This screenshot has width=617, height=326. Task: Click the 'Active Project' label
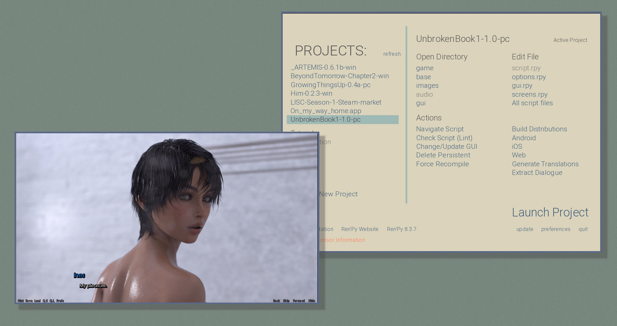pos(570,40)
